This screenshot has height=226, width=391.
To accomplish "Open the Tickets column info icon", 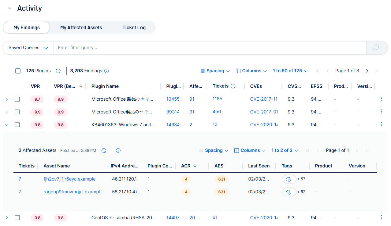I will (233, 86).
